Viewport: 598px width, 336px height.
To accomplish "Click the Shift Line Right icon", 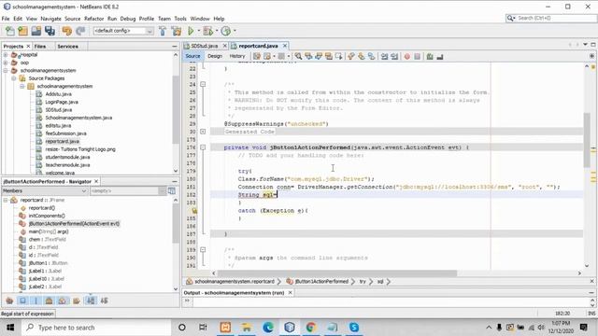I will tap(394, 56).
